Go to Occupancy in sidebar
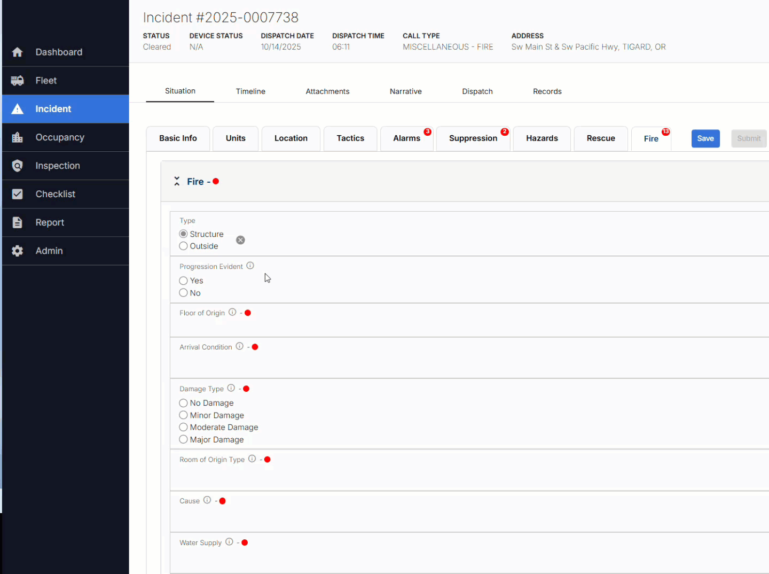 65,137
